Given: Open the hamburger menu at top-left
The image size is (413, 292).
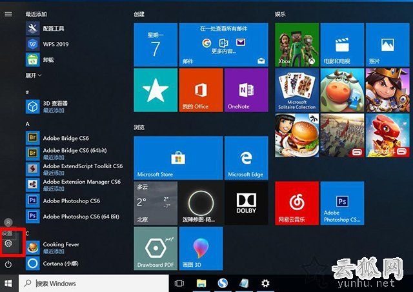Looking at the screenshot, I should pos(8,14).
